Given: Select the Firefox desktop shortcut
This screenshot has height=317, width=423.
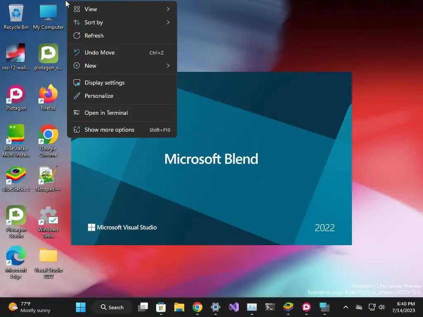Looking at the screenshot, I should point(48,97).
